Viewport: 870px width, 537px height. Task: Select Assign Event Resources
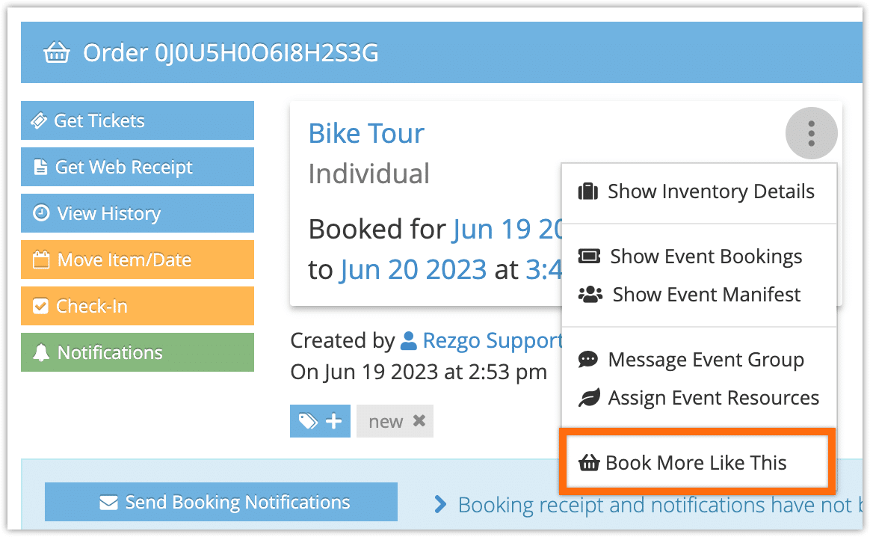point(699,398)
